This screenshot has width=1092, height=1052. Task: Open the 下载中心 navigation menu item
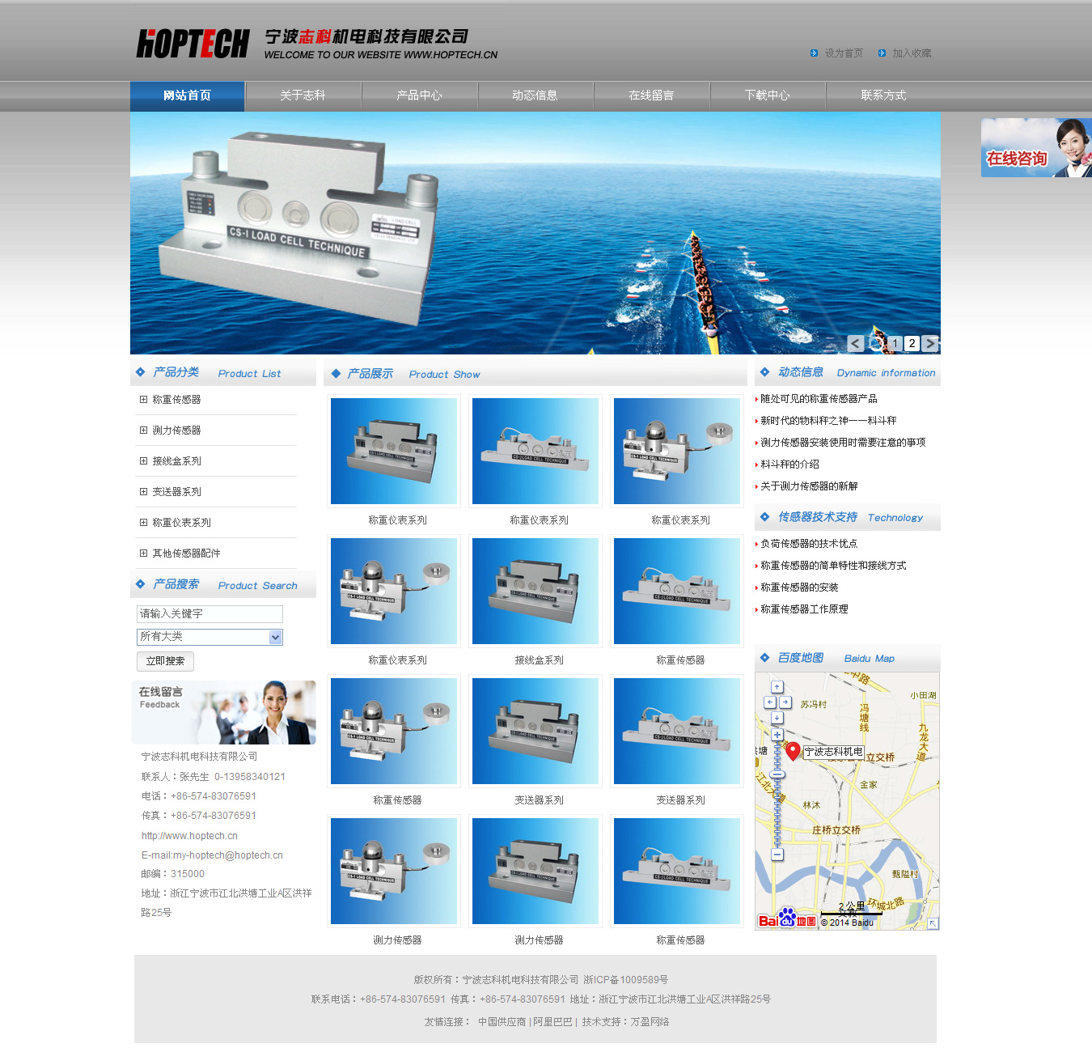coord(767,95)
